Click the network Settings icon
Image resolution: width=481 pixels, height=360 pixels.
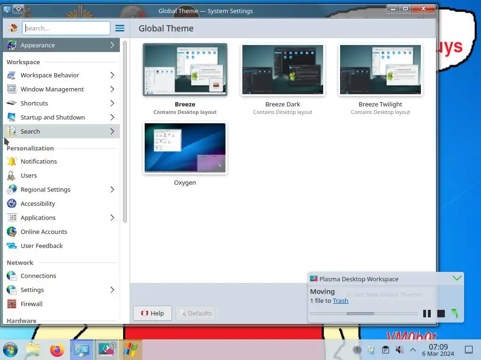point(12,290)
